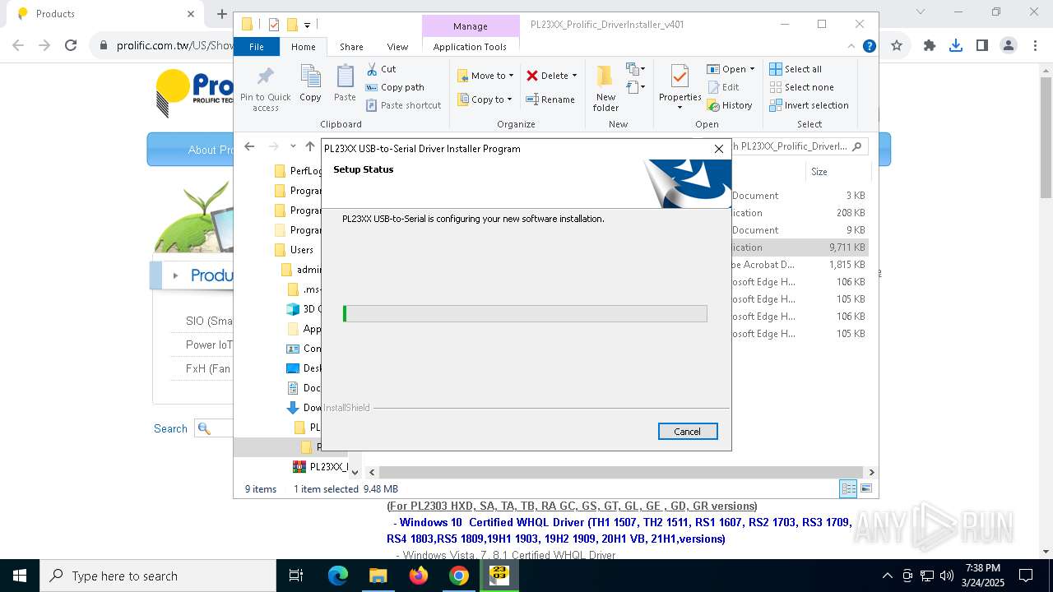1053x592 pixels.
Task: Switch to the Share ribbon tab
Action: [x=351, y=47]
